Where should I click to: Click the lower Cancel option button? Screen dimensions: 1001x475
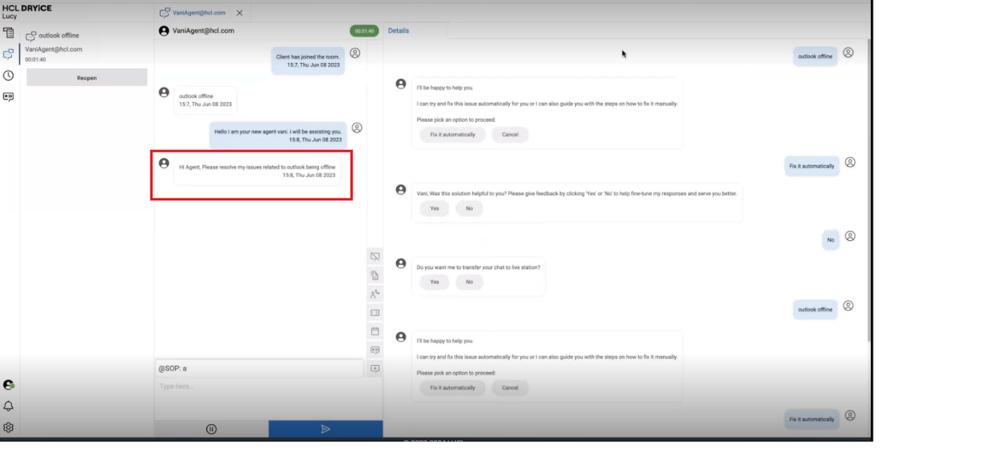pyautogui.click(x=510, y=388)
